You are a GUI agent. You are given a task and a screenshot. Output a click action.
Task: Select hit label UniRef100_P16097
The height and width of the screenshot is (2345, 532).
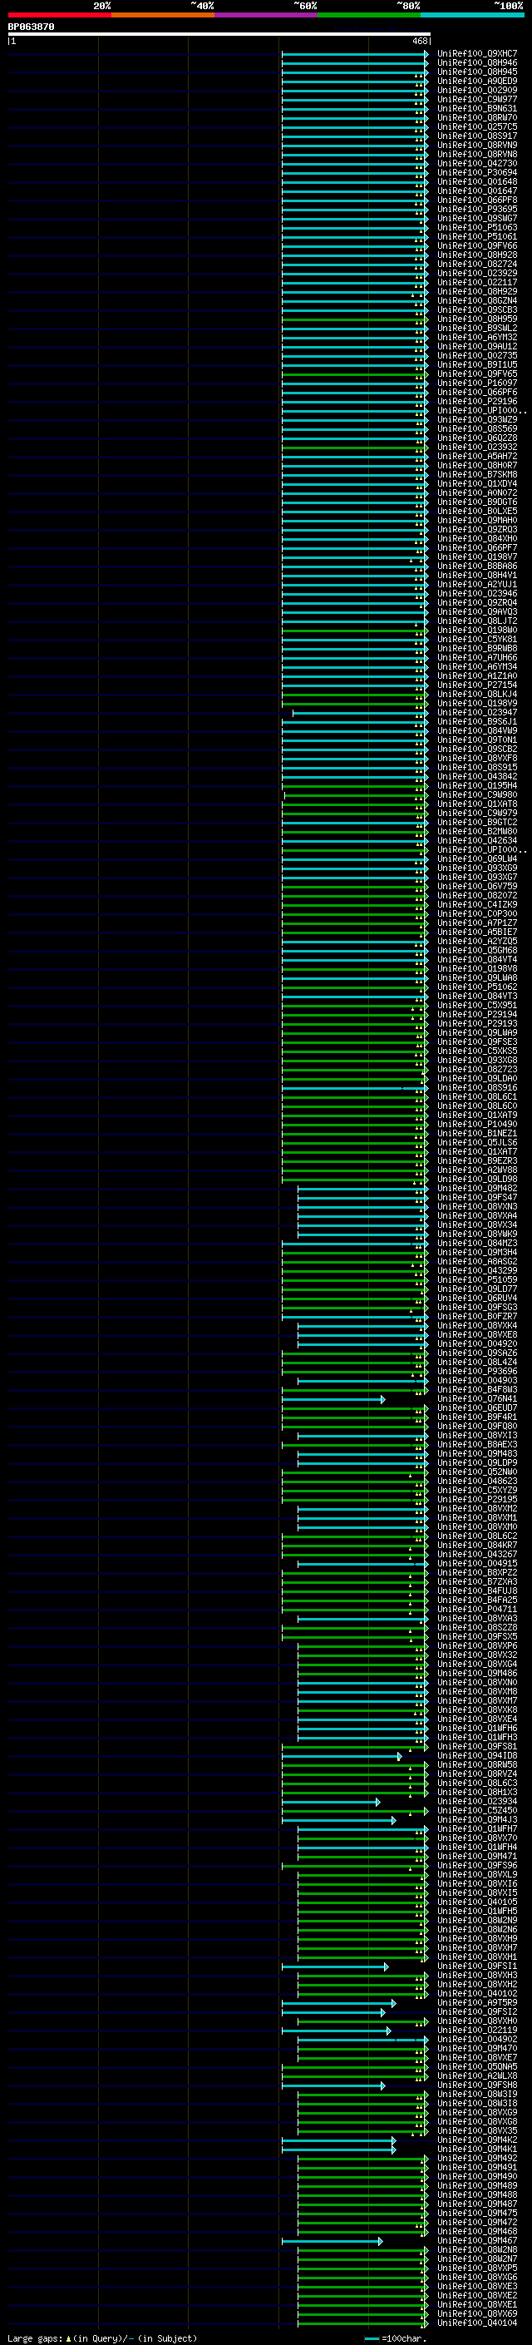pyautogui.click(x=476, y=383)
